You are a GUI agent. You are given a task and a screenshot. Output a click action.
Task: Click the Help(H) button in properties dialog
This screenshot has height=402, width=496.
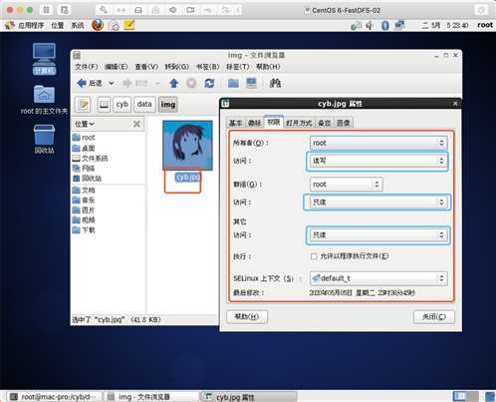pyautogui.click(x=247, y=316)
